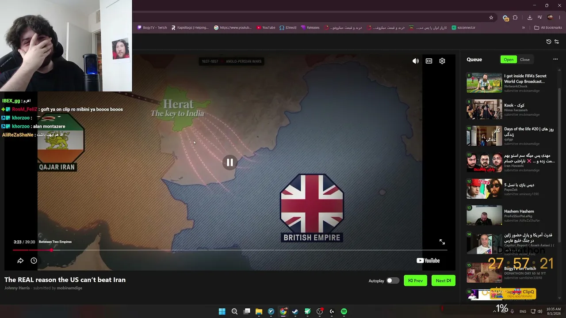566x318 pixels.
Task: Open the YouTube bookmark
Action: pos(266,27)
